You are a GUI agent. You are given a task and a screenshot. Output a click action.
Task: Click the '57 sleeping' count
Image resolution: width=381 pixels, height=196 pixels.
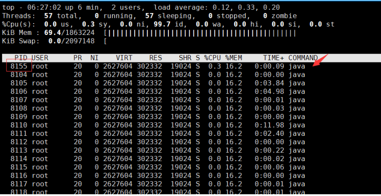[x=168, y=16]
